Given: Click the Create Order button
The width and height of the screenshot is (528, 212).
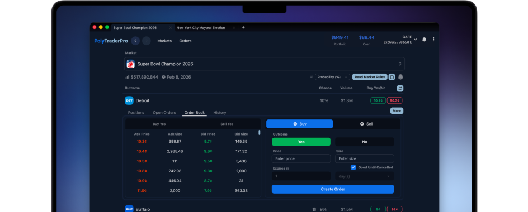Looking at the screenshot, I should (x=333, y=189).
